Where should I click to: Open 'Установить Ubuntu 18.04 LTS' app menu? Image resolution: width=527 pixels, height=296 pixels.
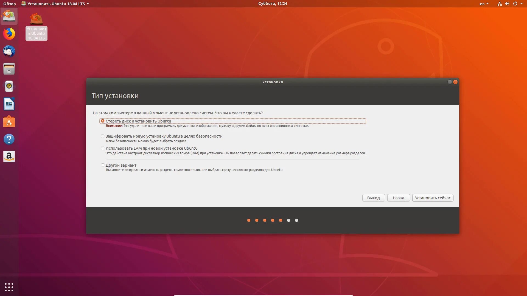[55, 4]
